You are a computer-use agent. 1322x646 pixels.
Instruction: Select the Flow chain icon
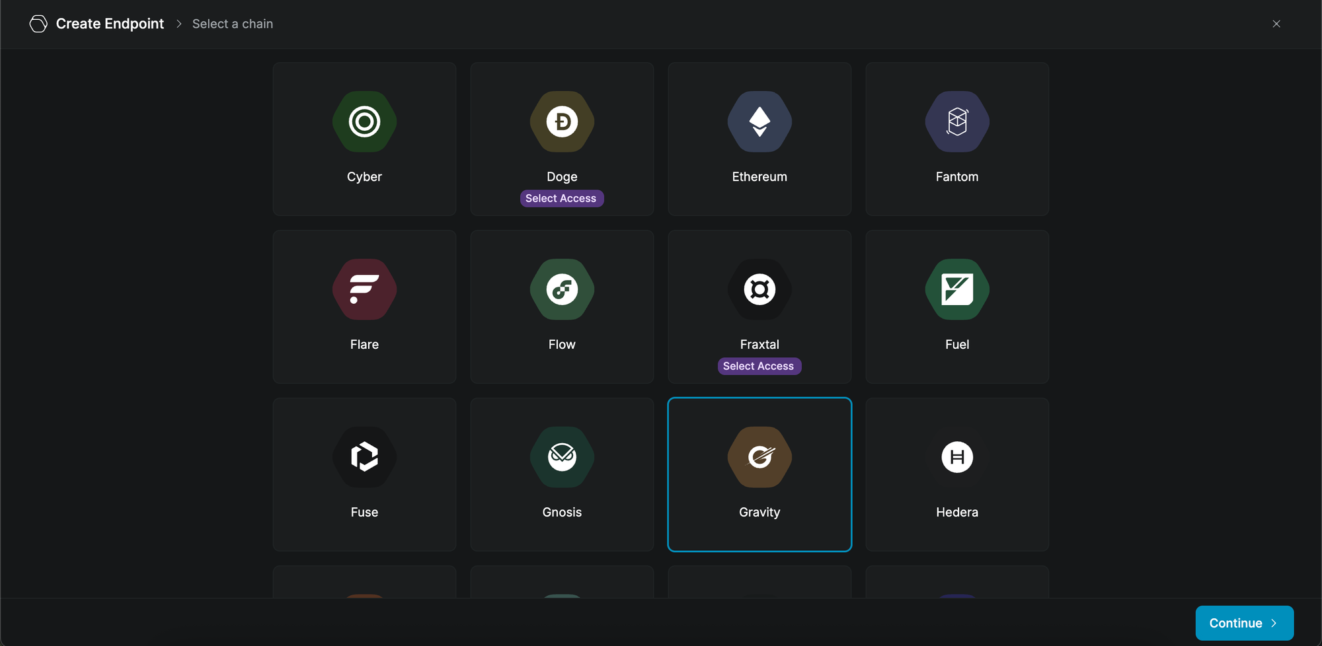coord(562,289)
